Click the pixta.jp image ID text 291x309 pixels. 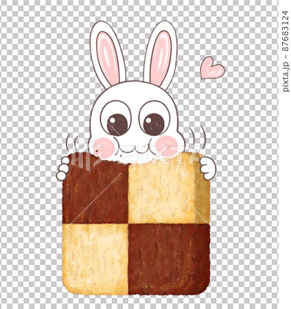[286, 51]
